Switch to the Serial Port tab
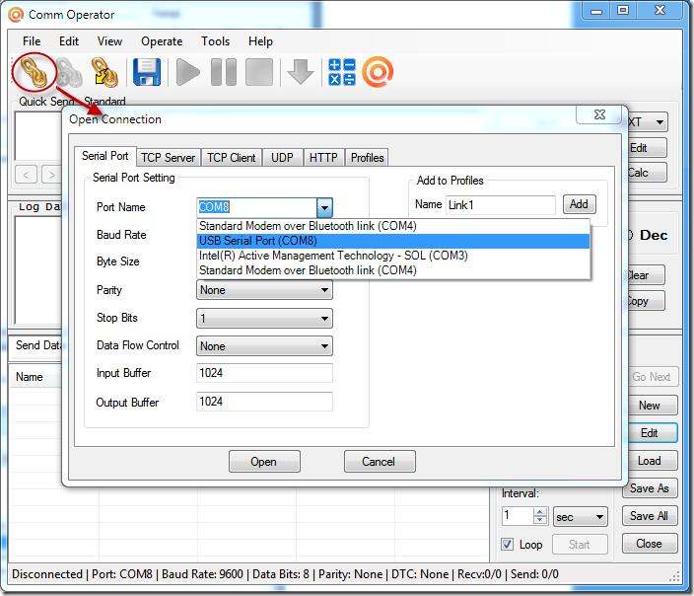This screenshot has height=596, width=694. 104,156
